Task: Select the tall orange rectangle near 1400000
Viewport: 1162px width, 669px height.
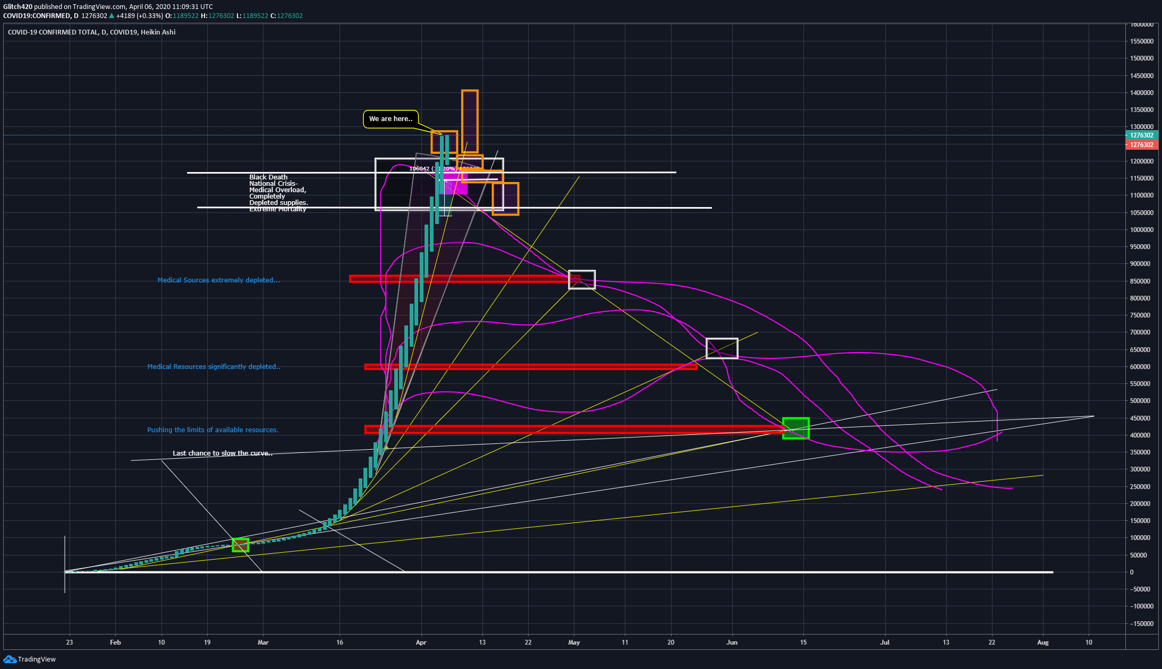Action: (470, 122)
